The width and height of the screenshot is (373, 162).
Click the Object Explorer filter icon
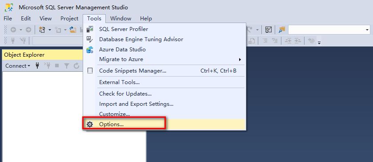point(67,66)
